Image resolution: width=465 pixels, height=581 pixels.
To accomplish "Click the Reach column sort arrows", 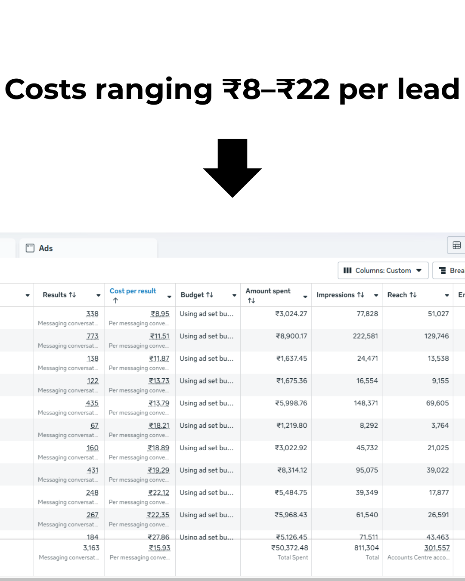I will point(413,295).
